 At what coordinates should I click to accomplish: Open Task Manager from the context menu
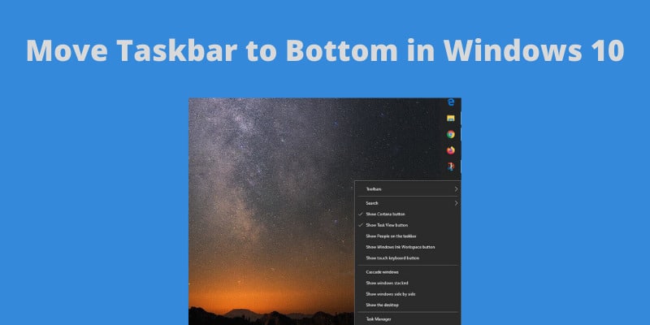coord(408,319)
